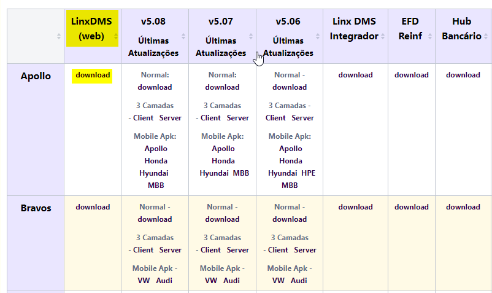Open the Audi Mobile Apk for Bravos v5.06
The height and width of the screenshot is (293, 492).
[x=299, y=281]
